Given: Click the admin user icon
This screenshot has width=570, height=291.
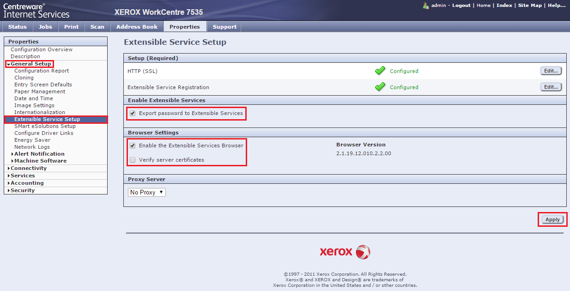Looking at the screenshot, I should [x=426, y=6].
